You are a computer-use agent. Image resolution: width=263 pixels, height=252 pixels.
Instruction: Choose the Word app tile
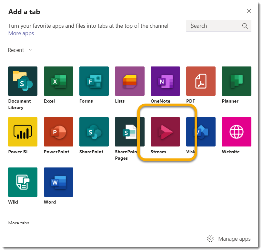[x=58, y=182]
